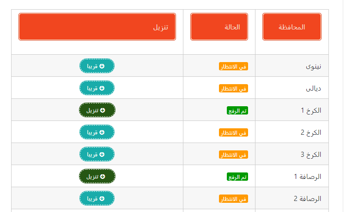Click the قريبا button for الرصافة 2
Image resolution: width=346 pixels, height=212 pixels.
97,198
